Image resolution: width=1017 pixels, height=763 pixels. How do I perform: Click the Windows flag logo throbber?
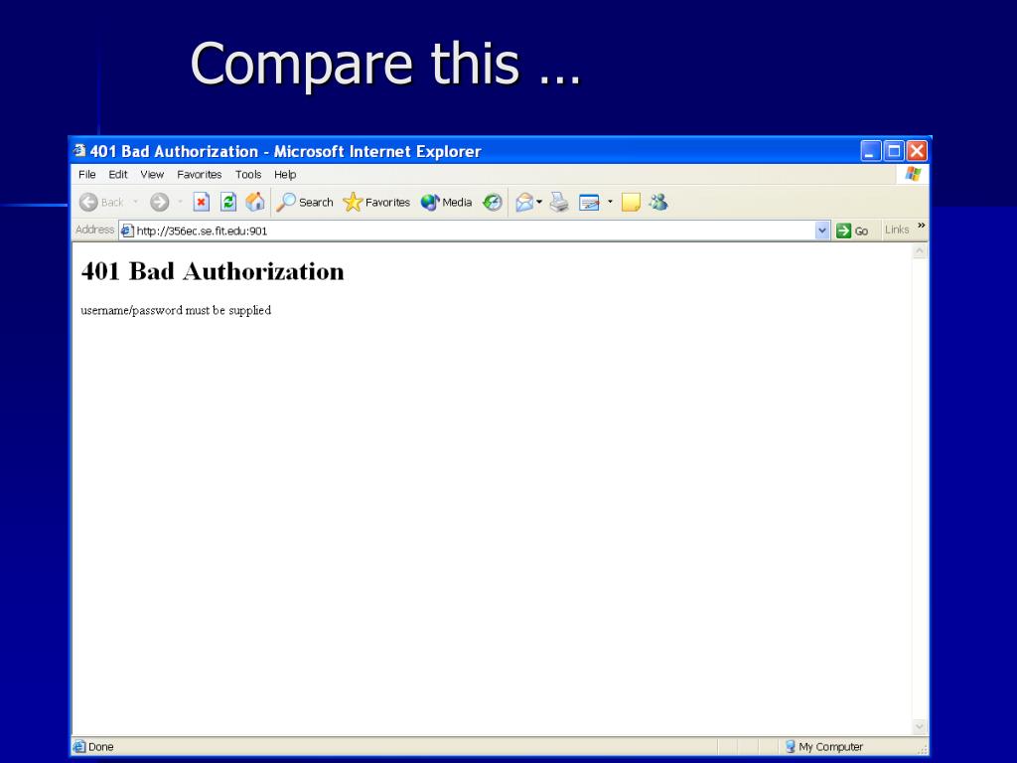(x=914, y=174)
